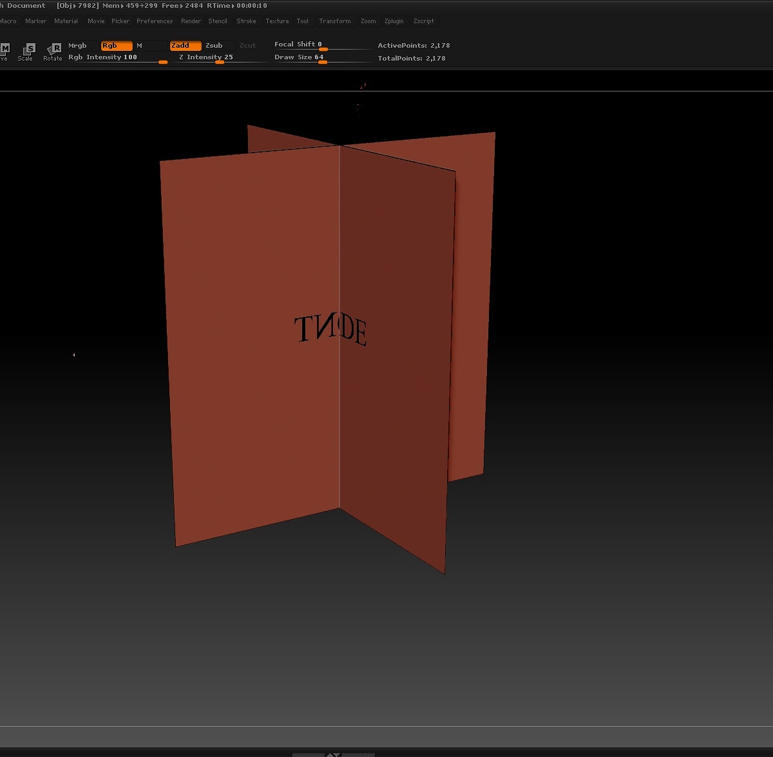Click the RTime 00:00:10 status text
The height and width of the screenshot is (757, 773).
click(237, 6)
